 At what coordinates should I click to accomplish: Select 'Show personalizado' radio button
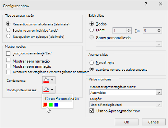(91, 37)
